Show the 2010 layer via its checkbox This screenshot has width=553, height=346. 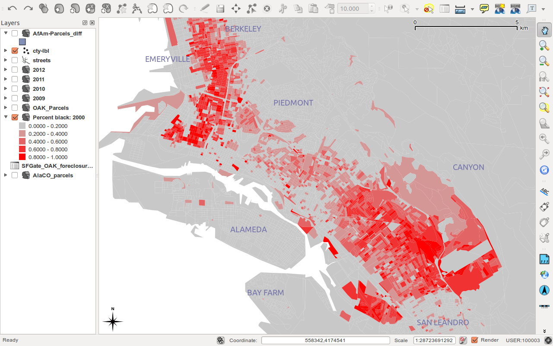click(15, 89)
